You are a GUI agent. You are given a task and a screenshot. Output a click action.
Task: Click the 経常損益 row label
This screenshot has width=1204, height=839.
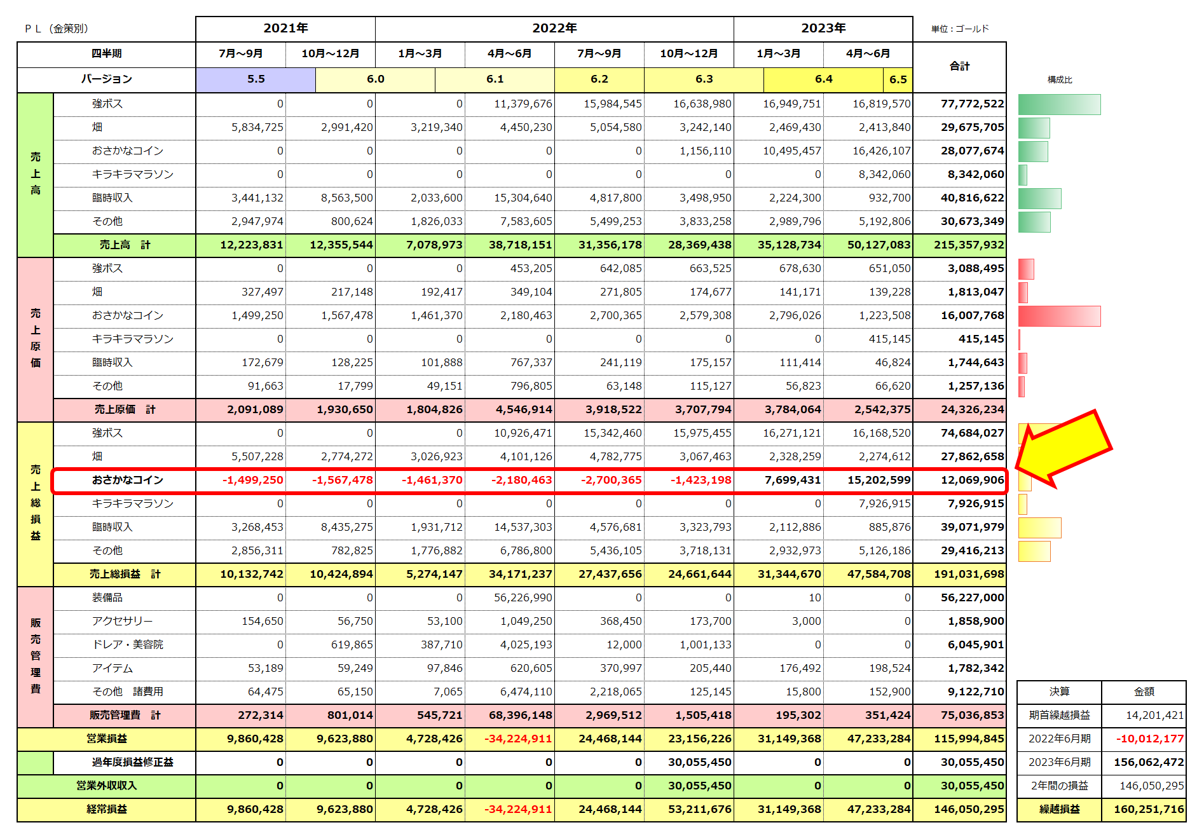(x=107, y=809)
